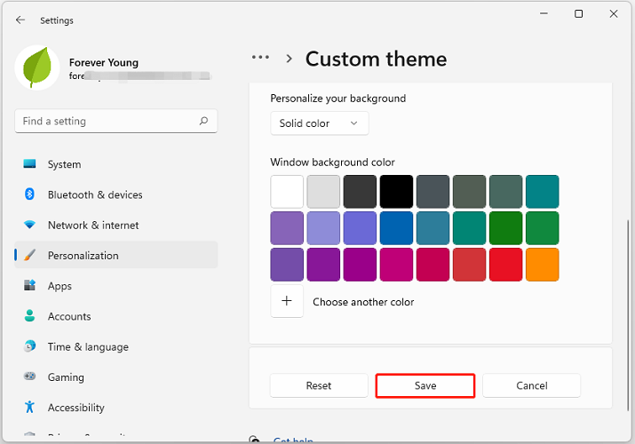Click the Time & language globe icon
This screenshot has height=444, width=635.
(x=30, y=346)
